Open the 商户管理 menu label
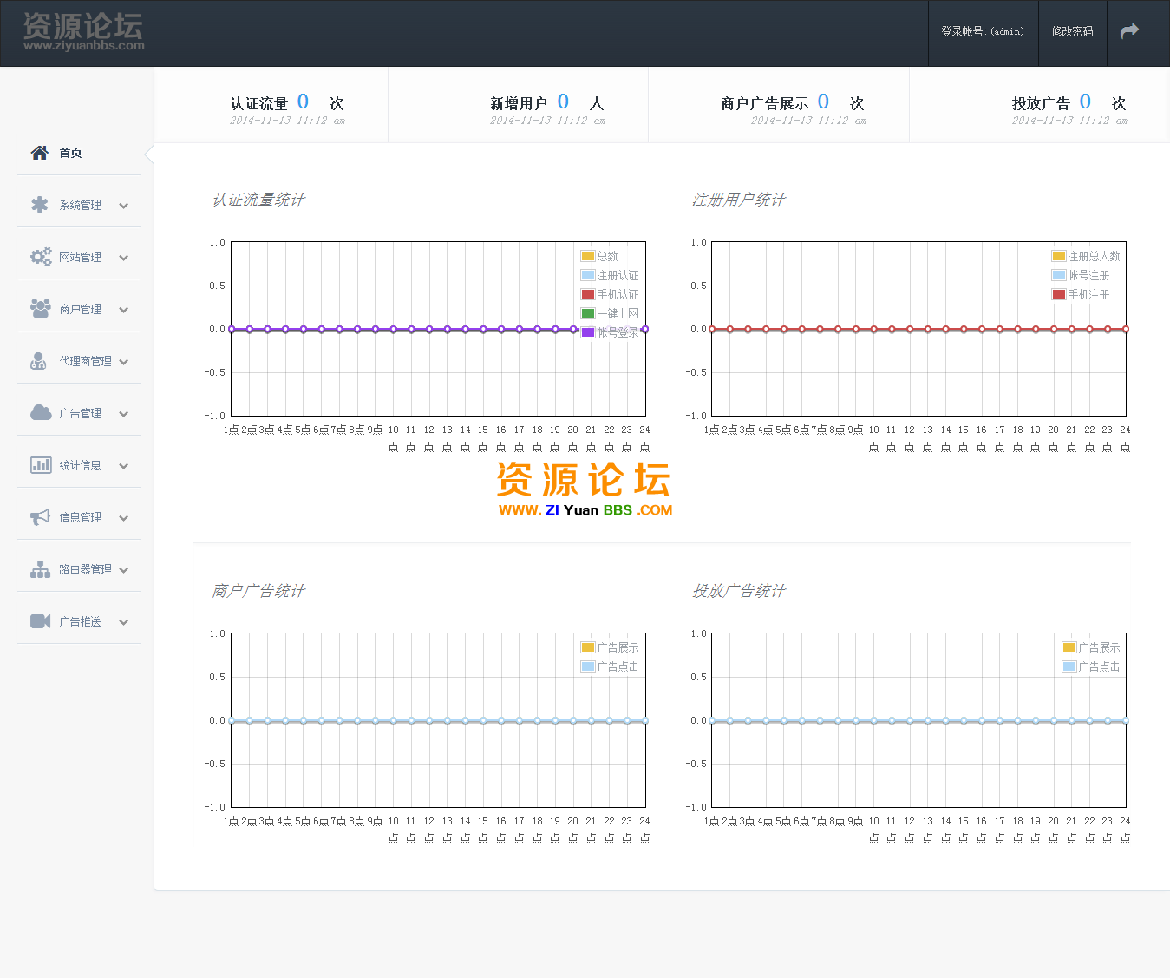This screenshot has width=1170, height=978. pyautogui.click(x=80, y=309)
